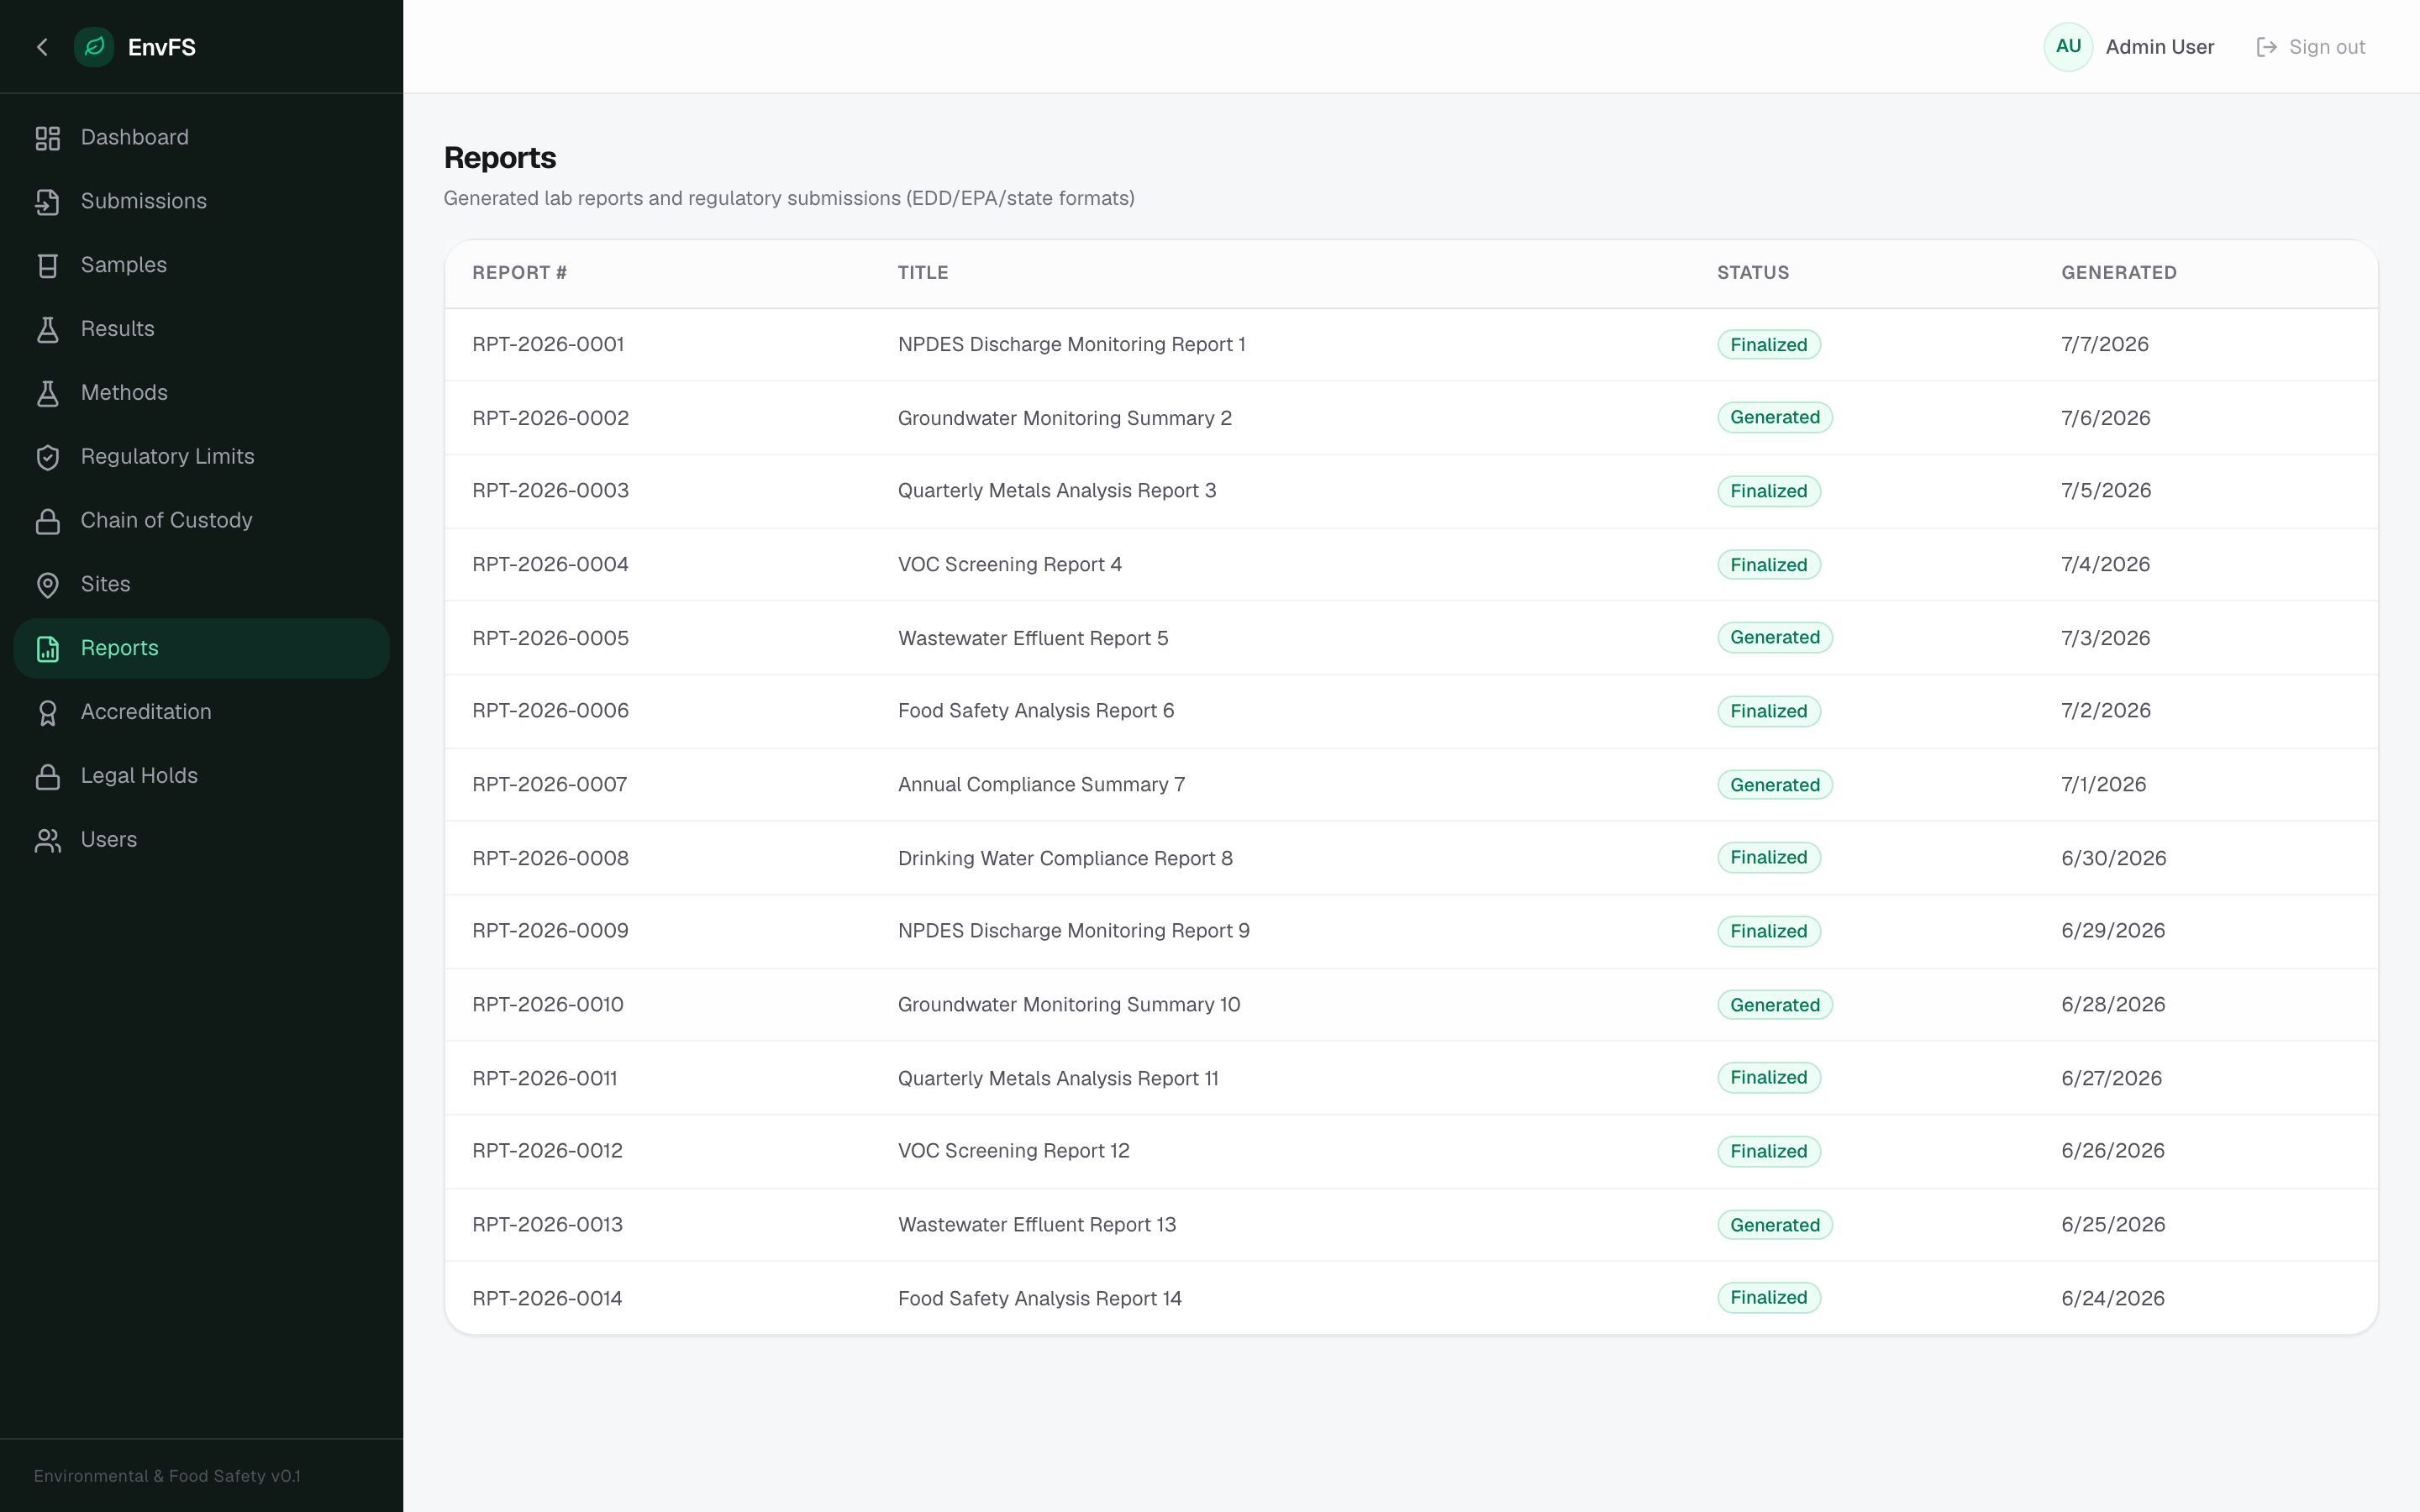
Task: Navigate to Legal Holds
Action: (201, 777)
